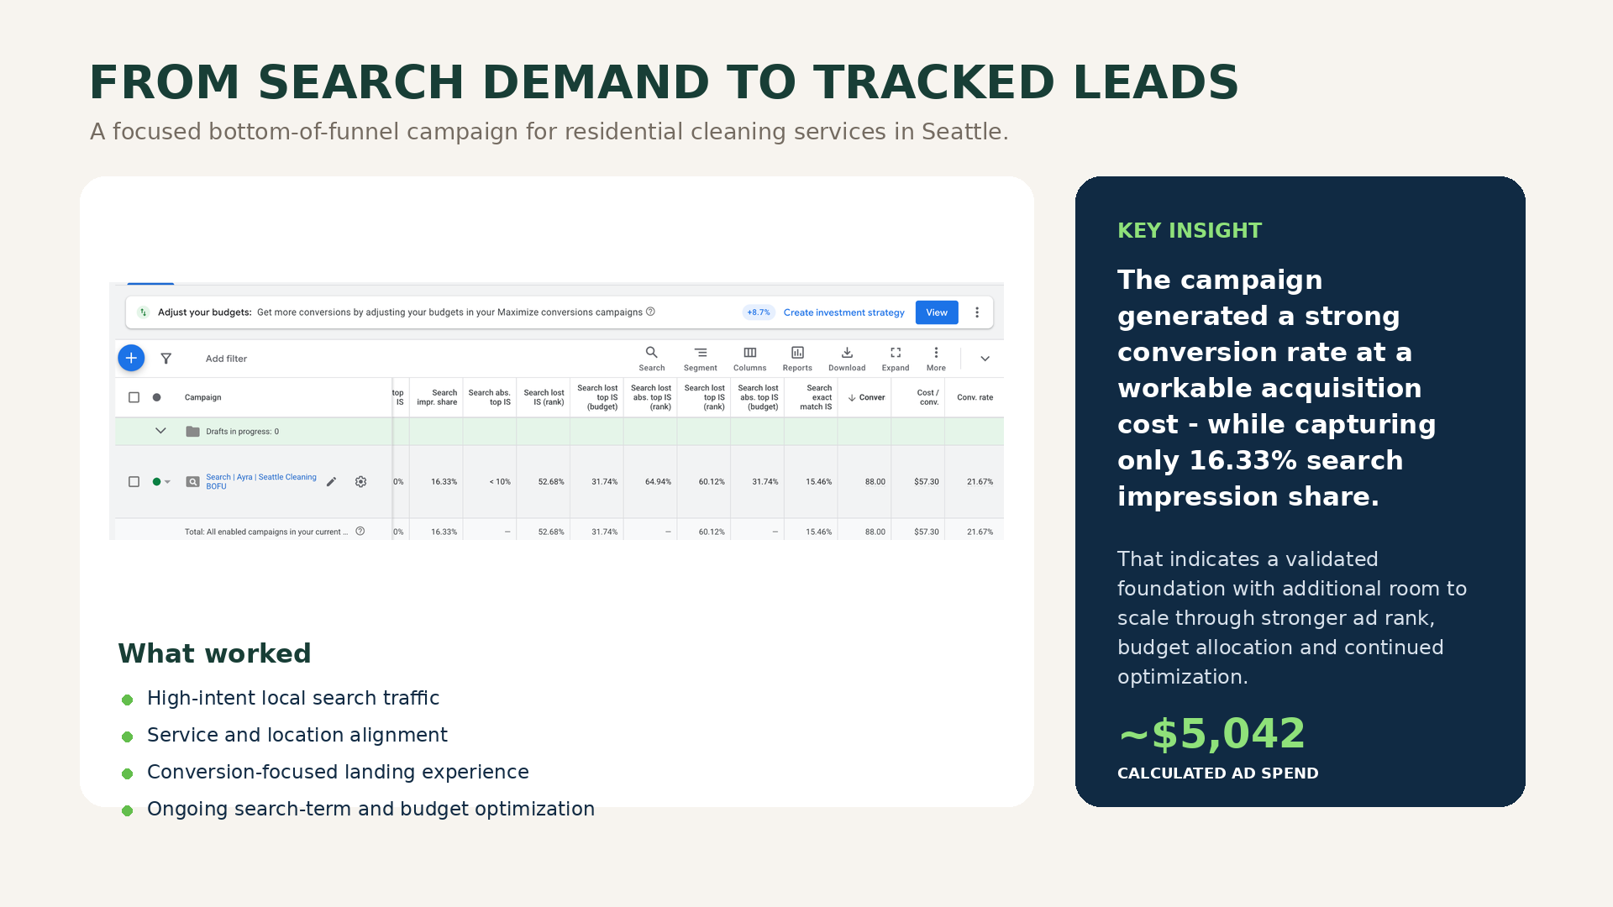This screenshot has height=907, width=1613.
Task: Click FROM SEARCH DEMAND TO TRACKED LEADS title
Action: pos(664,82)
